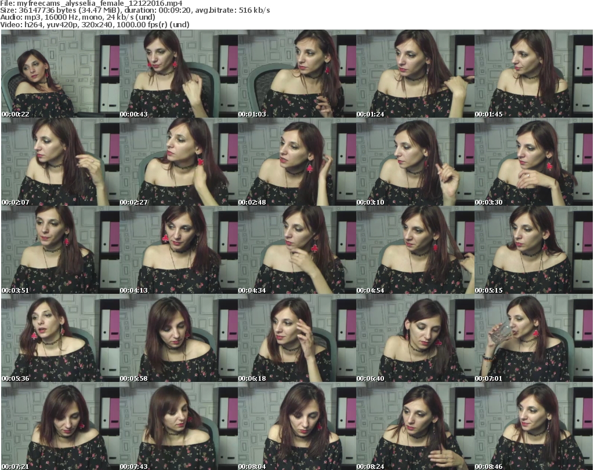Pick the preview frame 00:04:34
Screen dimensions: 594x470
(297, 250)
